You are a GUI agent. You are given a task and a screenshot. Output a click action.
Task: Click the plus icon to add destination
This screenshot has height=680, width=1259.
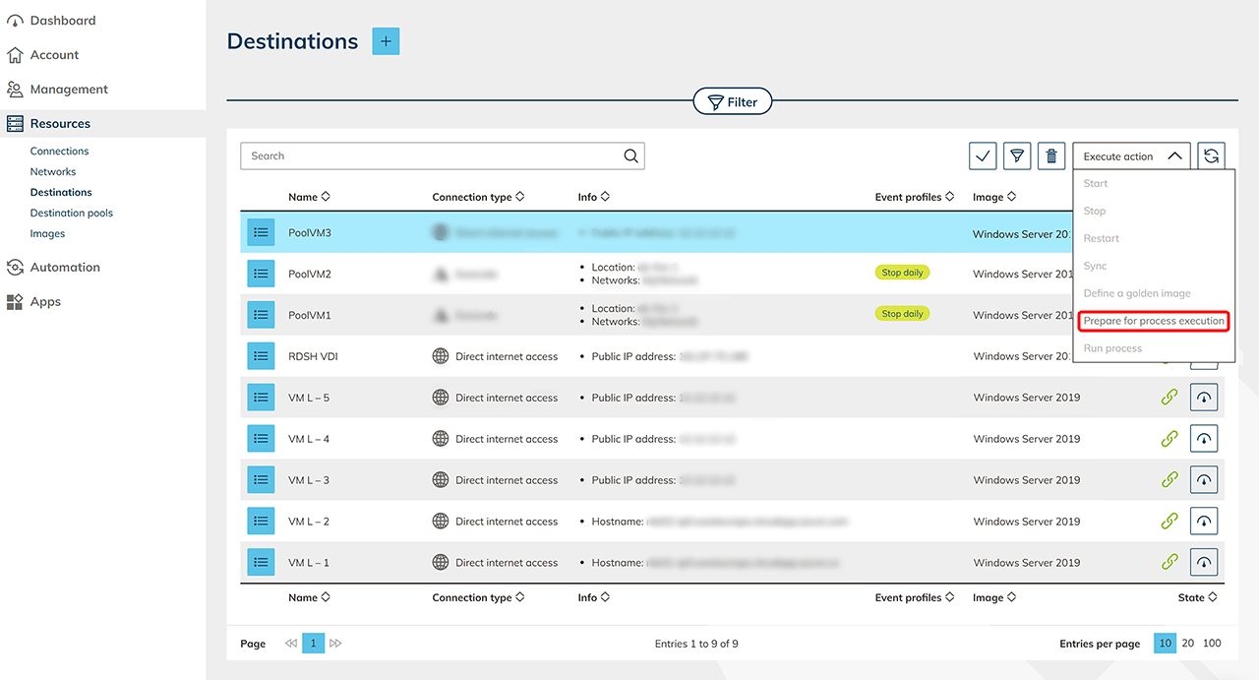click(386, 41)
